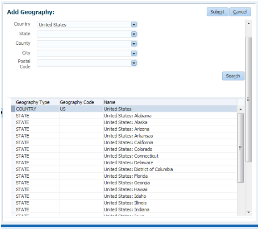Screen dimensions: 259x230
Task: Select row United States: Connecticut
Action: [x=124, y=156]
